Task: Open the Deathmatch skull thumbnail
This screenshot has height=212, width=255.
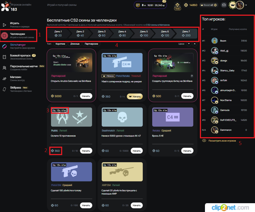Action: pos(122,117)
